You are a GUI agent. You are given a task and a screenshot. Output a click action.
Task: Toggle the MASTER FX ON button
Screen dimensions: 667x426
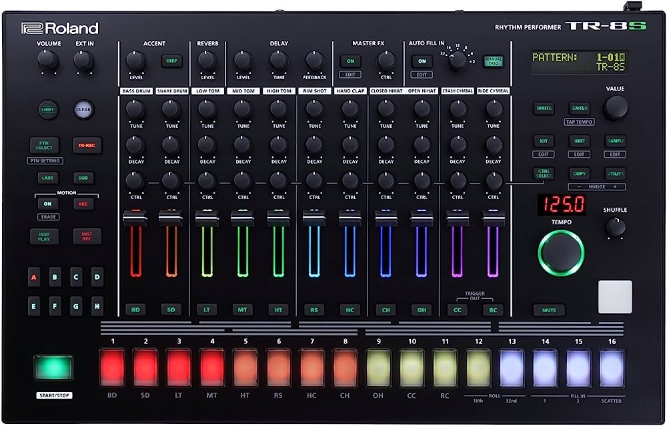(x=350, y=61)
